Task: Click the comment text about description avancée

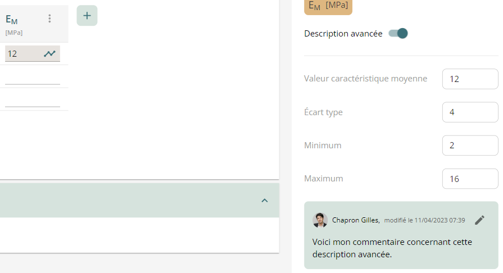Action: 392,248
